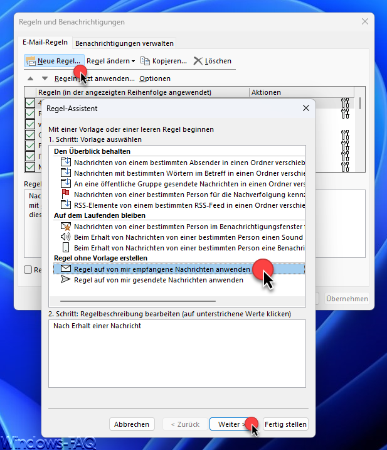Click the Neue Regel... button
Viewport: 387px width, 450px height.
click(x=54, y=61)
